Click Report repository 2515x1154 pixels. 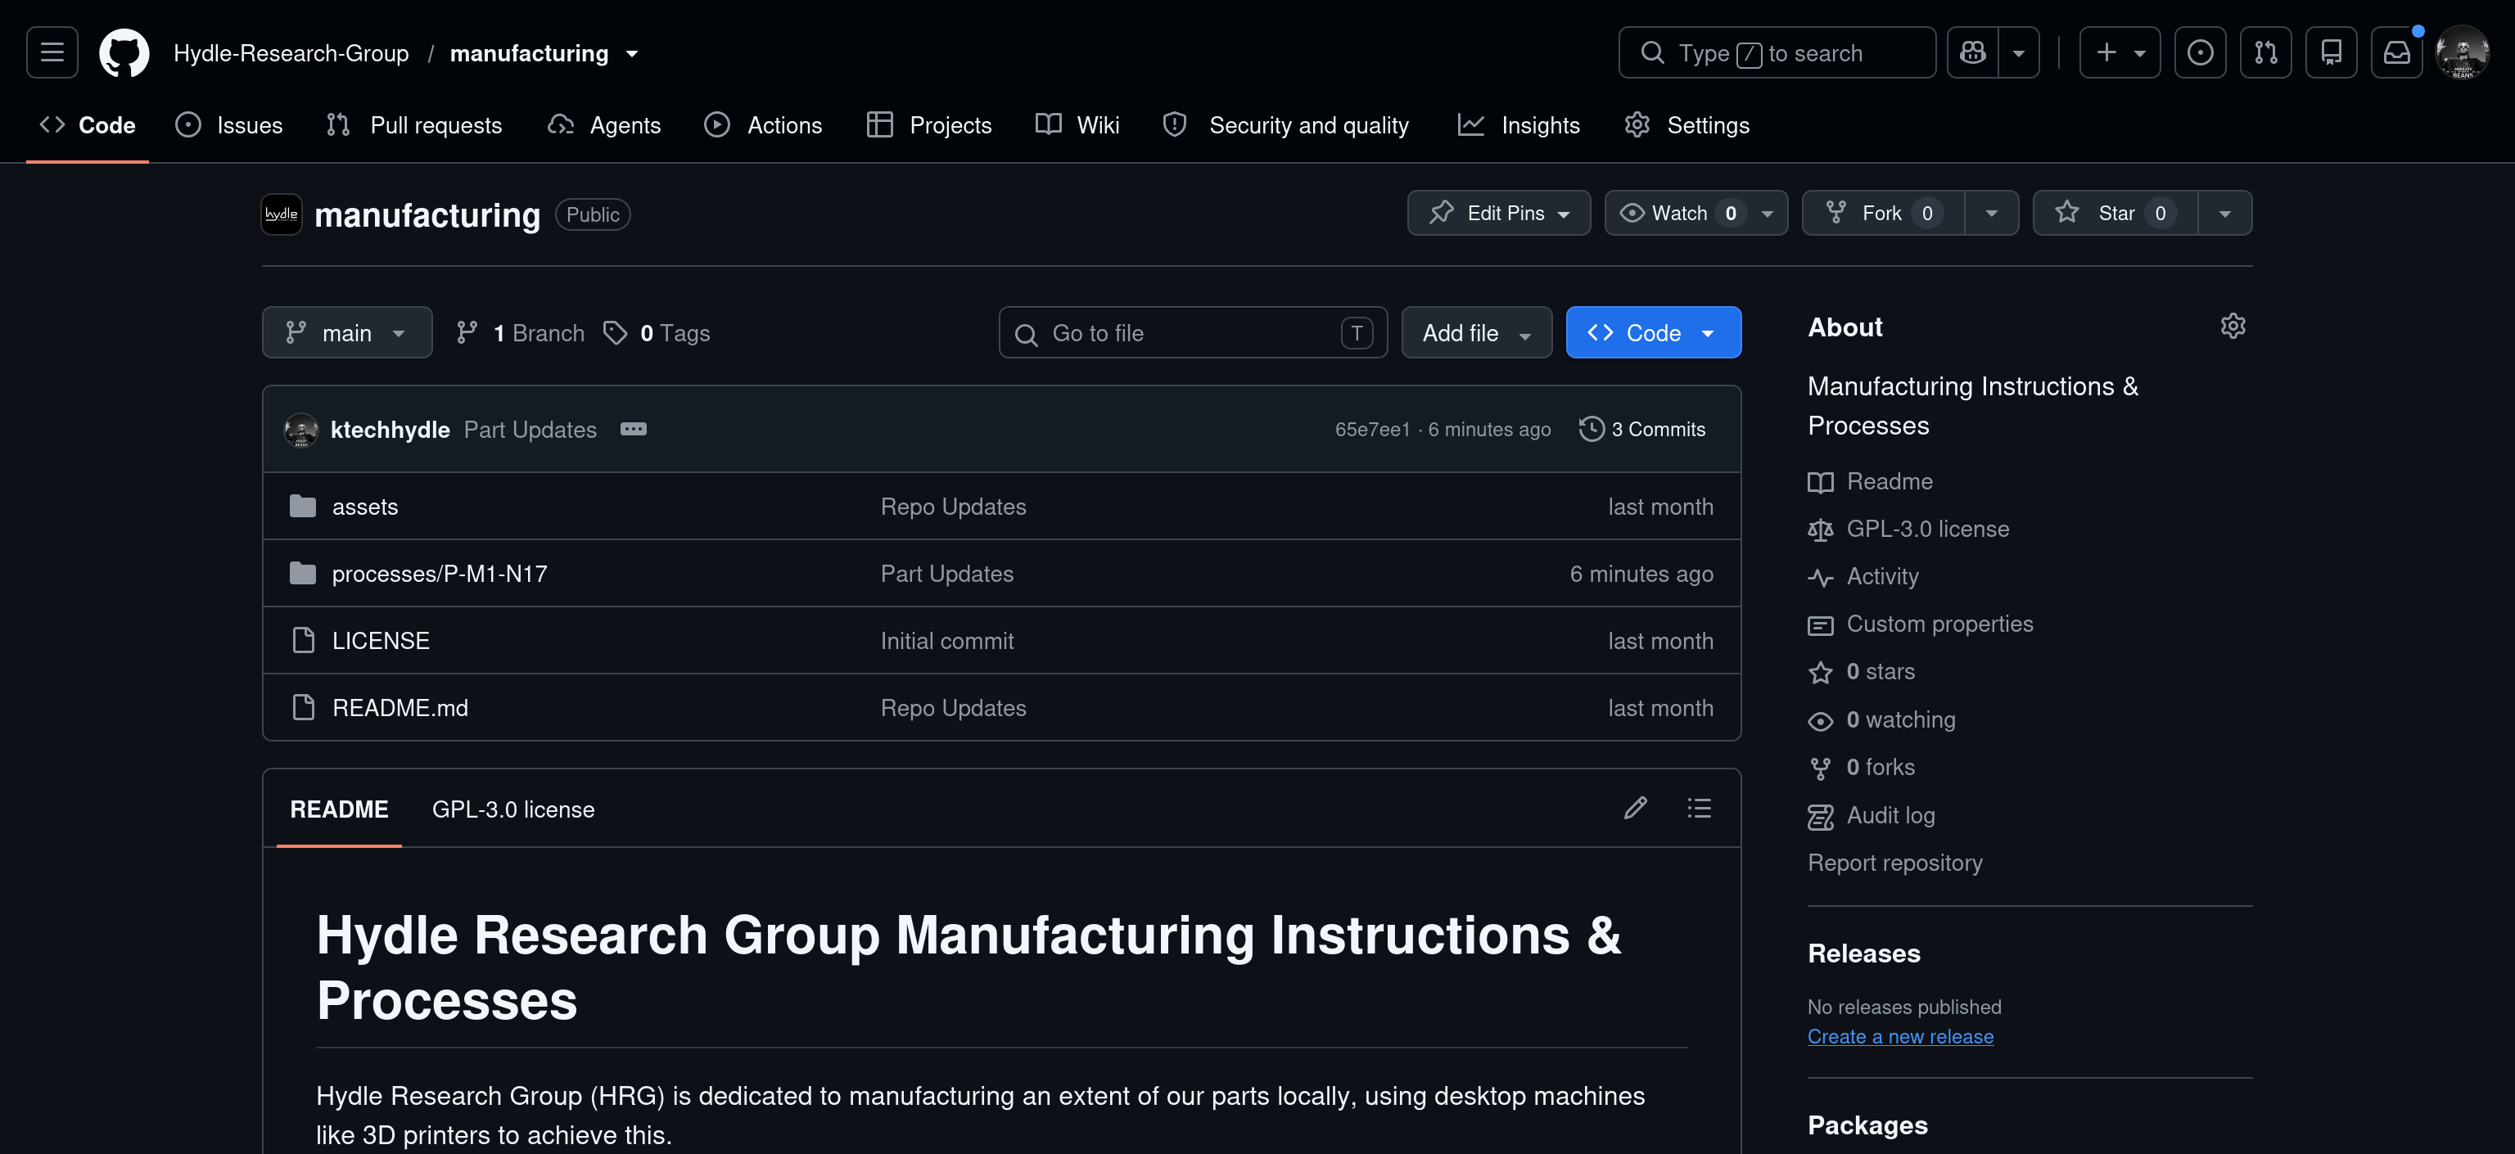(x=1894, y=862)
